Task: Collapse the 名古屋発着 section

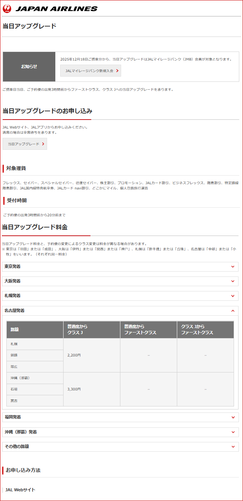Action: [120, 310]
